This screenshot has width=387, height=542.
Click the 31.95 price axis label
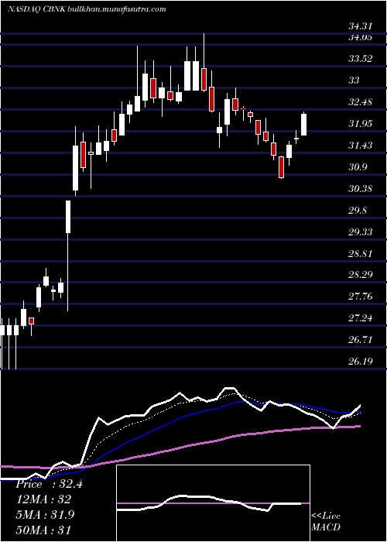[361, 123]
